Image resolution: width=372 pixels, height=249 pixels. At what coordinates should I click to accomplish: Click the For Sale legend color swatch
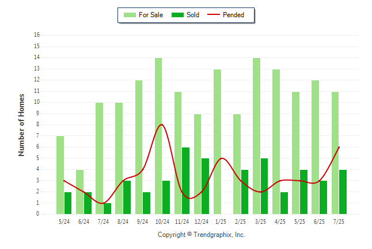[x=130, y=15]
